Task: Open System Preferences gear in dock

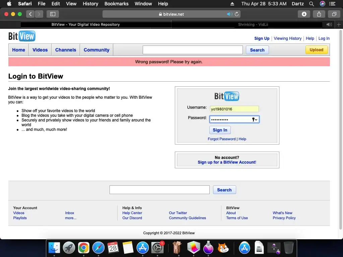Action: click(x=157, y=248)
